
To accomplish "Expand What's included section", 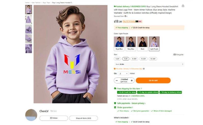I will tap(121, 118).
